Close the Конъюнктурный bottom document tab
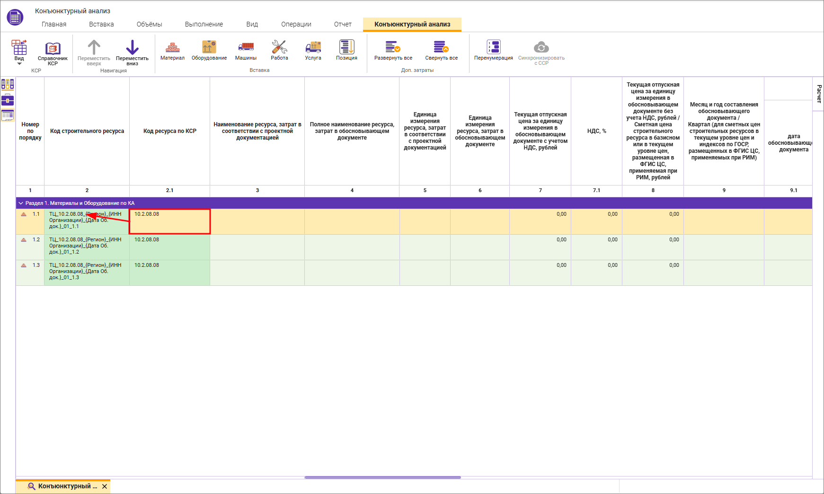 point(105,486)
